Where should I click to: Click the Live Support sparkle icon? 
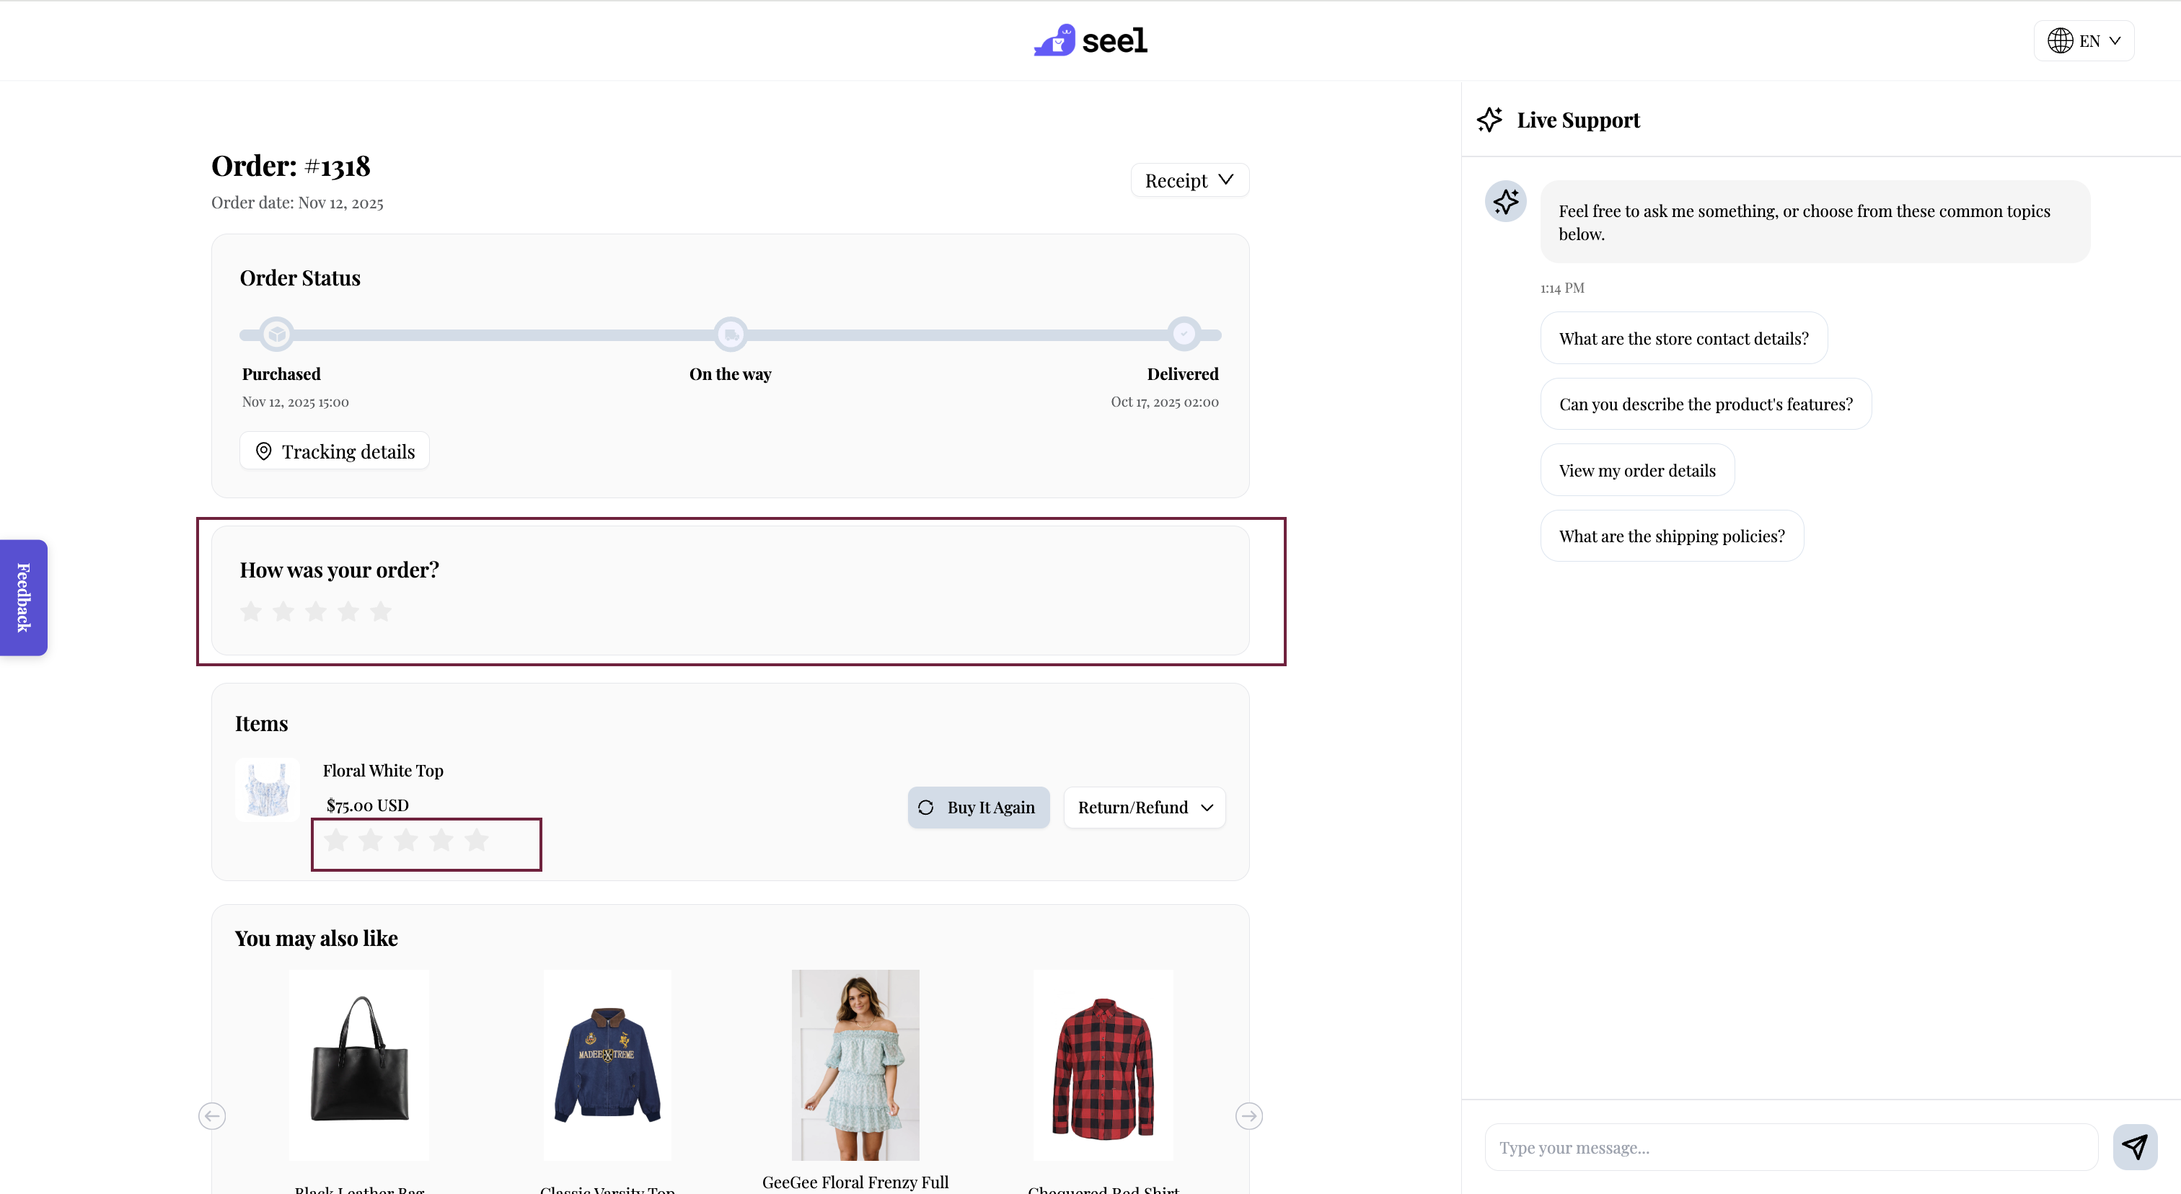(1490, 119)
